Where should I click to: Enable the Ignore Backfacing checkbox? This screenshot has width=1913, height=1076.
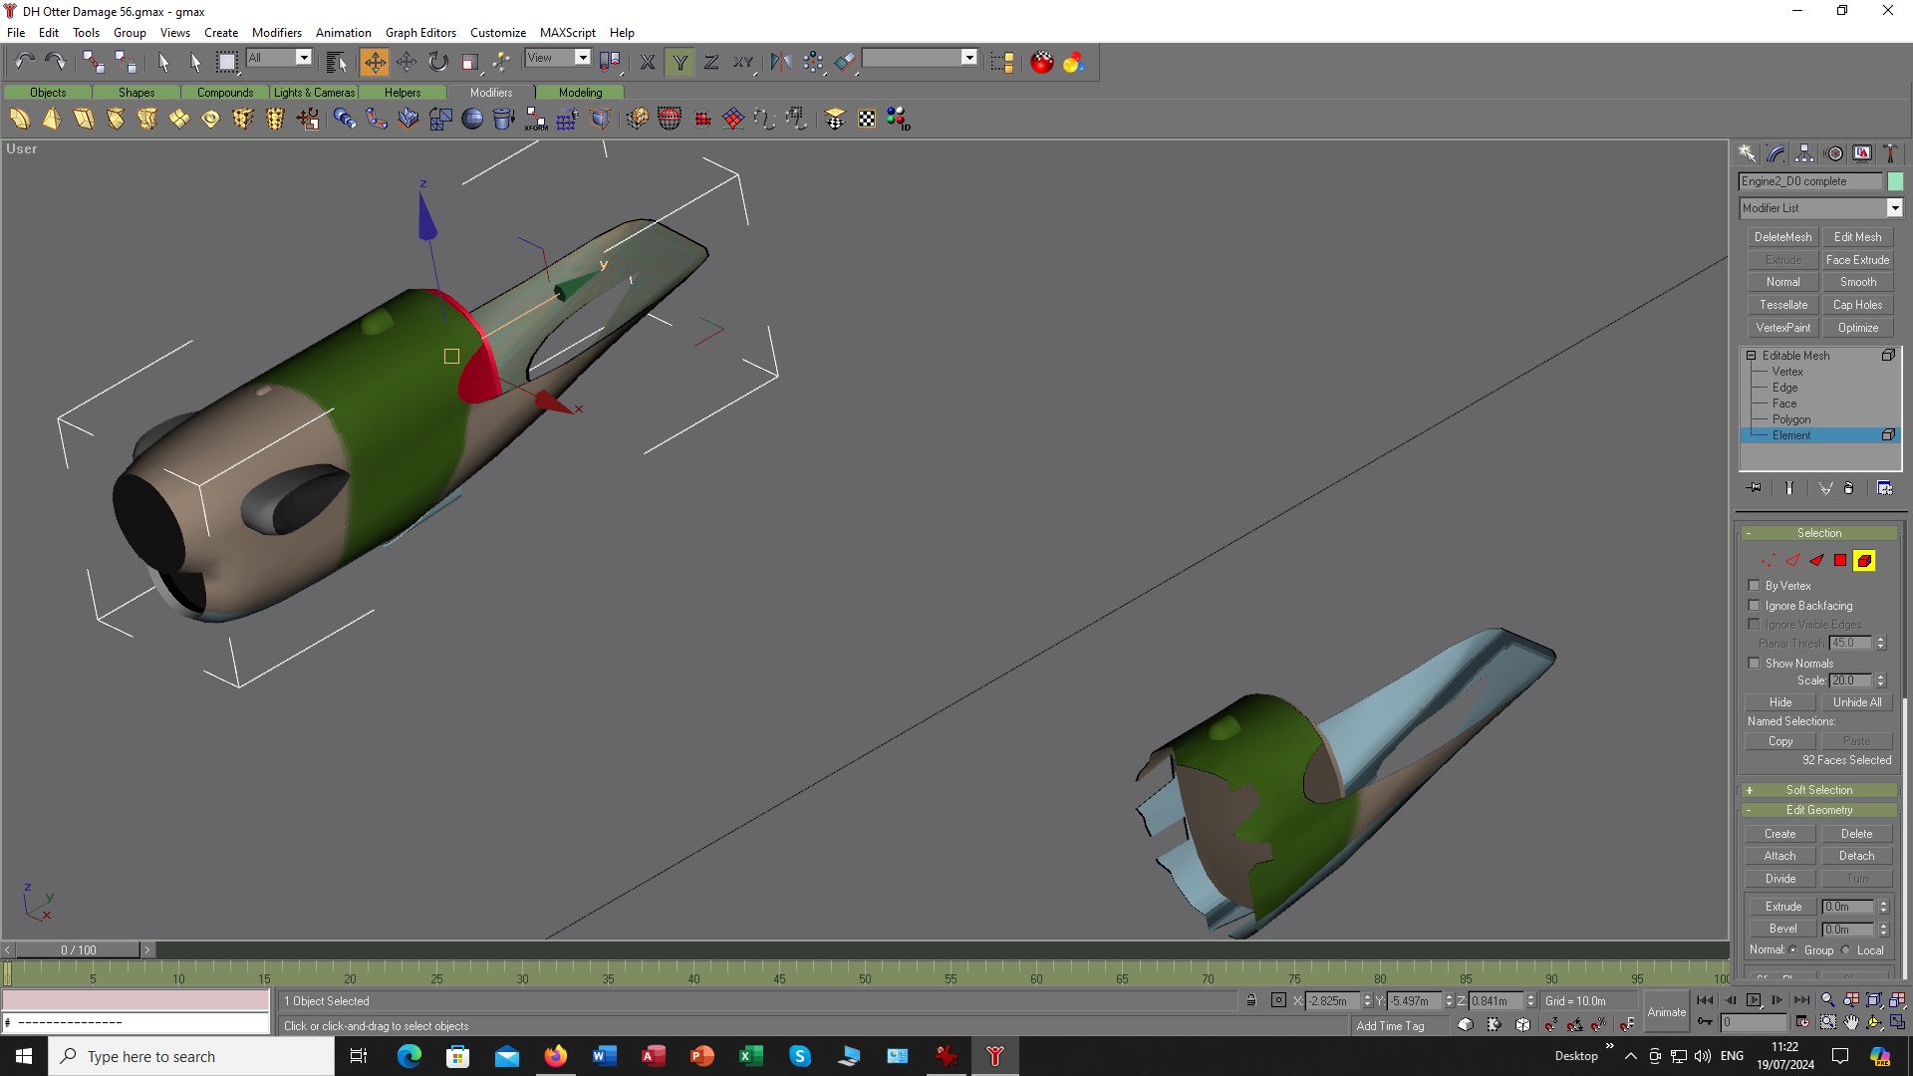click(x=1755, y=606)
